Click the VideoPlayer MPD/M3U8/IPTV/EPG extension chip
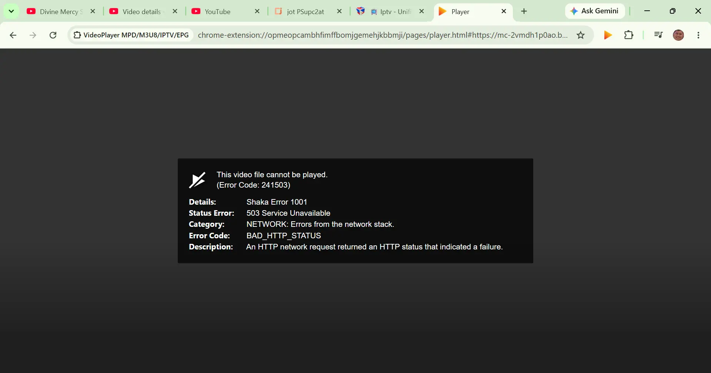Viewport: 711px width, 373px height. pyautogui.click(x=131, y=35)
